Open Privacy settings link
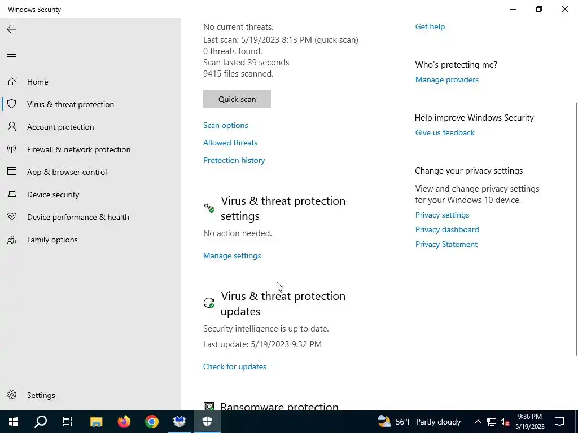 443,215
